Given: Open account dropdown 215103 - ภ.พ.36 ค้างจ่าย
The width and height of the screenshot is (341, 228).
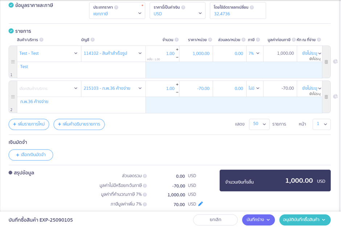Looking at the screenshot, I should (113, 88).
